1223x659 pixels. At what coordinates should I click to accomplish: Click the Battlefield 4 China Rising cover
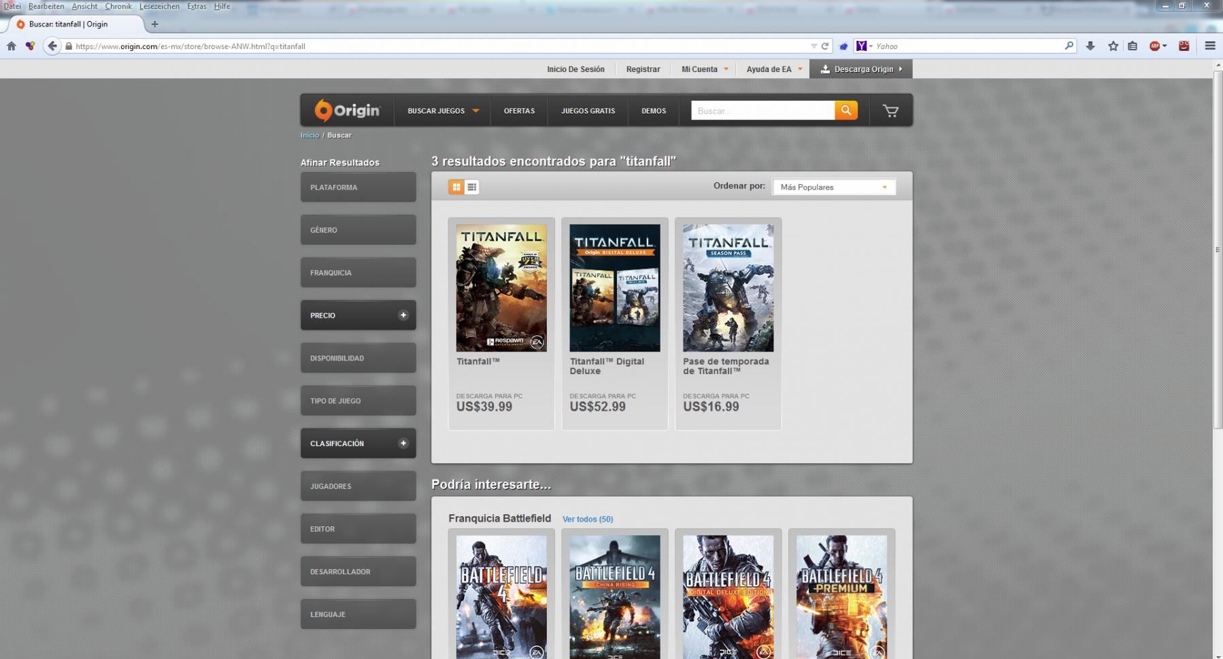click(614, 597)
